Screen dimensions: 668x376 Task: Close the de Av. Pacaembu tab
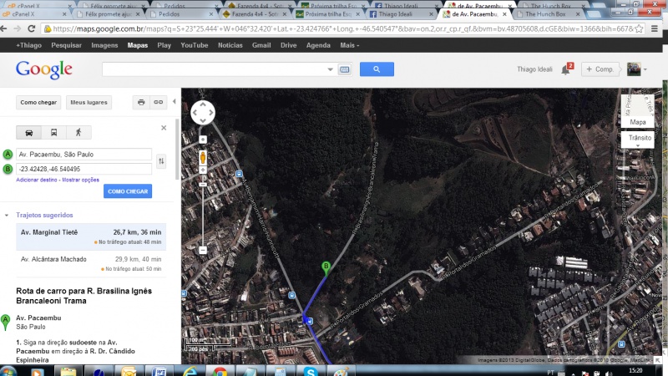point(504,14)
